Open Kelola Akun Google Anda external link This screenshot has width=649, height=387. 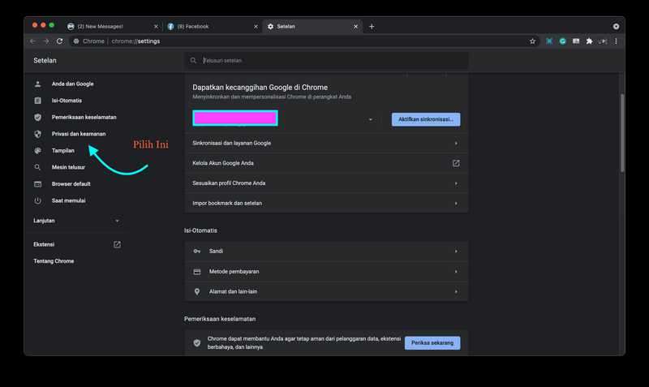click(456, 163)
